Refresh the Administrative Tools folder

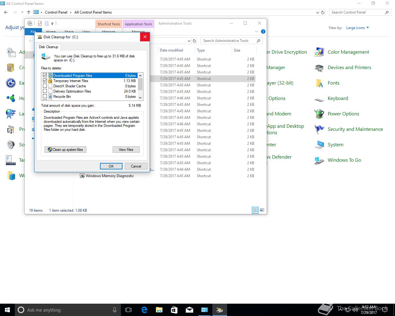[194, 41]
